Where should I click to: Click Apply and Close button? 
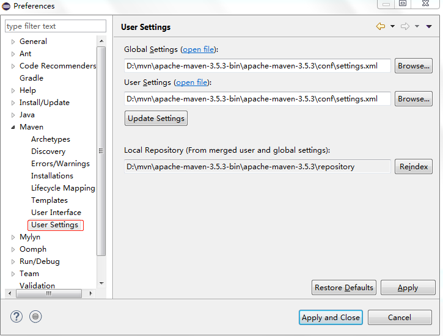tap(331, 317)
